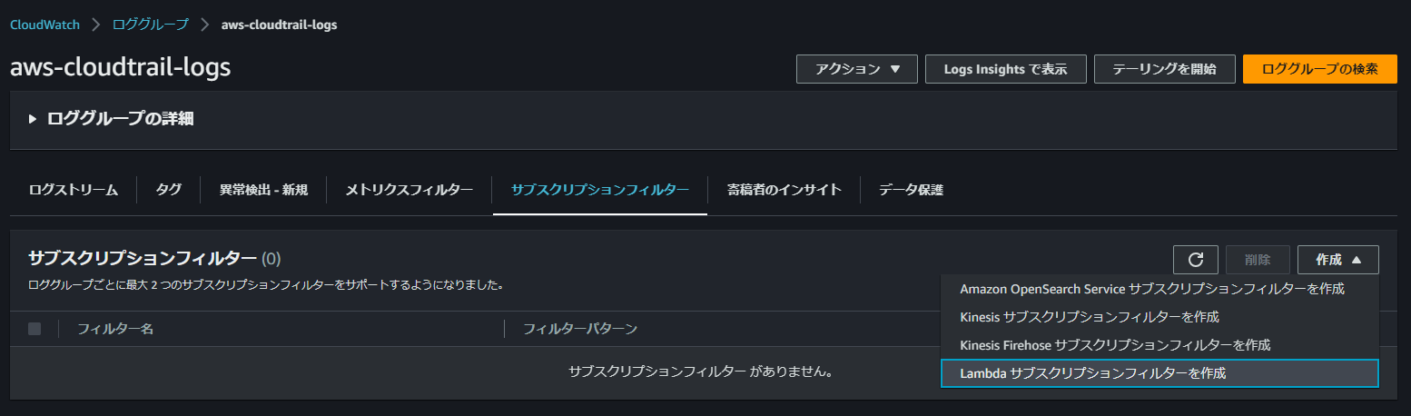This screenshot has height=416, width=1411.
Task: Open the メトリクスフィルター tab
Action: [409, 190]
